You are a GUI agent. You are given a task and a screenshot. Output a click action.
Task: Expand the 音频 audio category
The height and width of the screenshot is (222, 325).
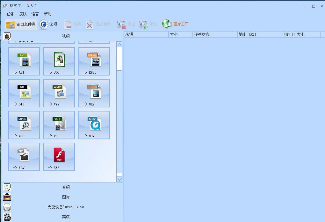pos(66,187)
